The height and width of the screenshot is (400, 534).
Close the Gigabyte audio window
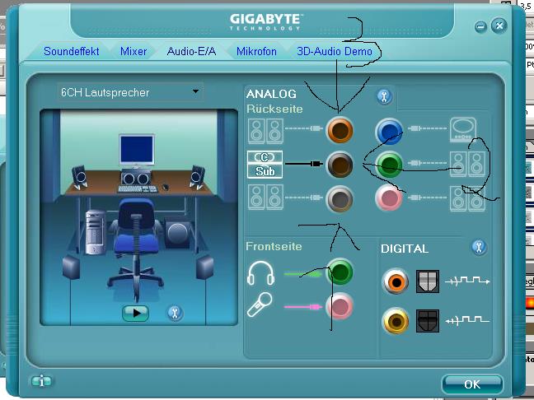(499, 26)
